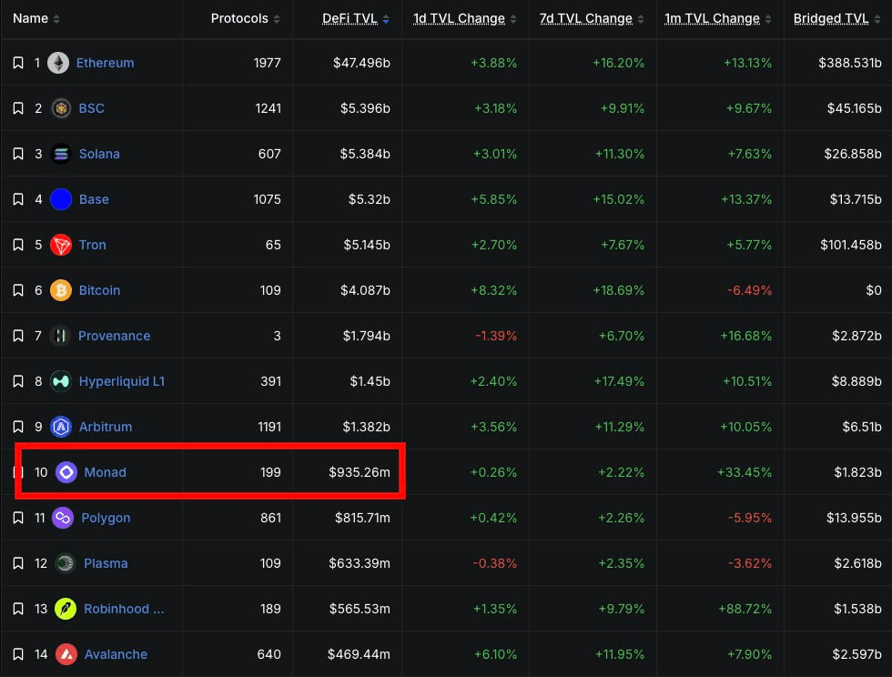
Task: Click the Hyperliquid L1 logo icon
Action: pyautogui.click(x=61, y=381)
